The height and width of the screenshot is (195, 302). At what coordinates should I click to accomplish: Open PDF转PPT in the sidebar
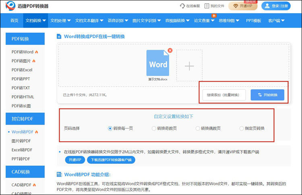tap(21, 79)
